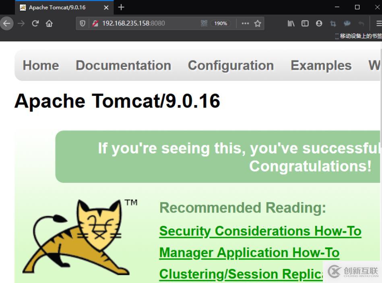Open the Clustering/Session Replication link
The image size is (382, 283).
pyautogui.click(x=241, y=274)
